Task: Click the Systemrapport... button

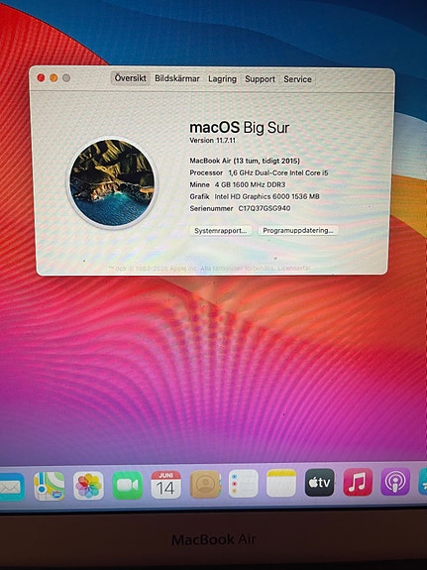Action: 221,231
